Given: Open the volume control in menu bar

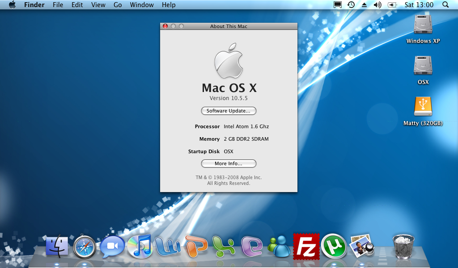Looking at the screenshot, I should 377,5.
